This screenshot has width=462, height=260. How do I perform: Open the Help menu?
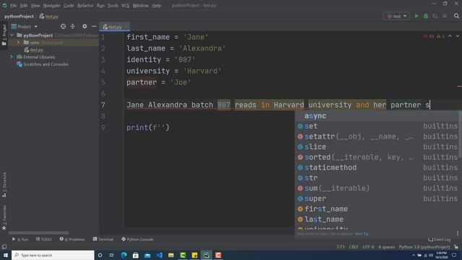tap(157, 5)
